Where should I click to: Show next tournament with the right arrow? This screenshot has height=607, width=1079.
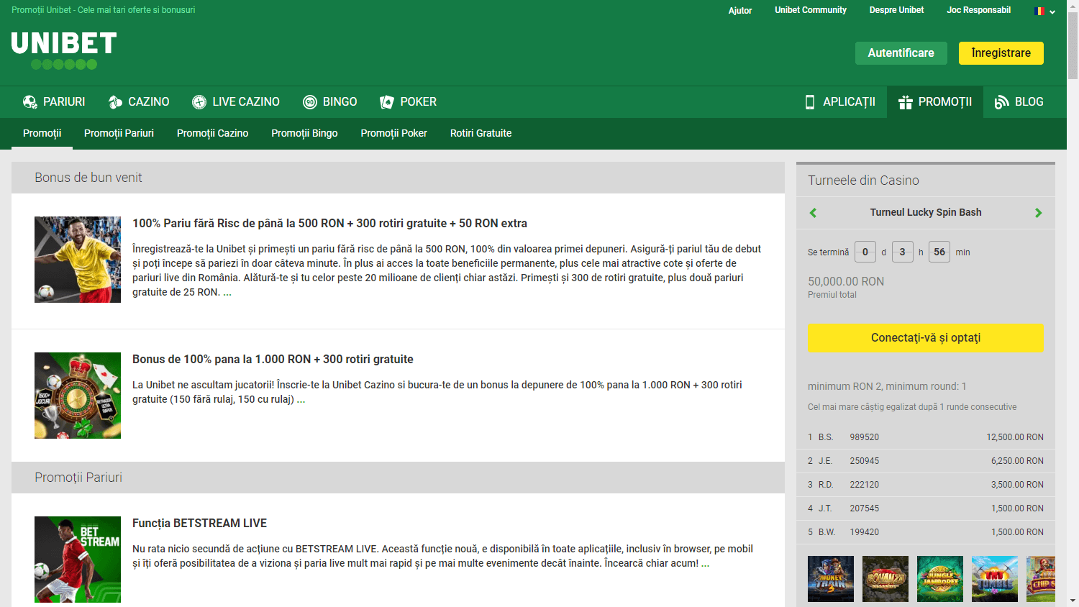1038,212
